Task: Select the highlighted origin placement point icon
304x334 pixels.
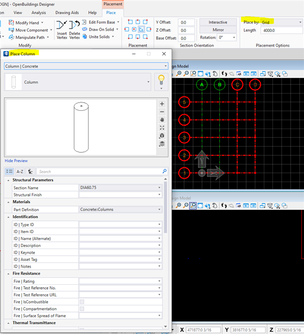Action: (141, 29)
